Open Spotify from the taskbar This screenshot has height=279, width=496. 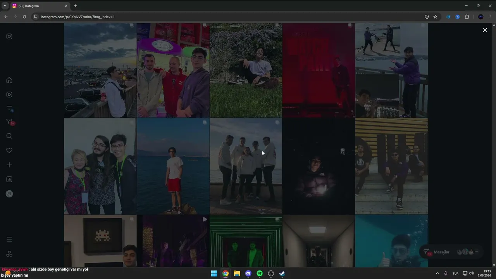coord(260,274)
